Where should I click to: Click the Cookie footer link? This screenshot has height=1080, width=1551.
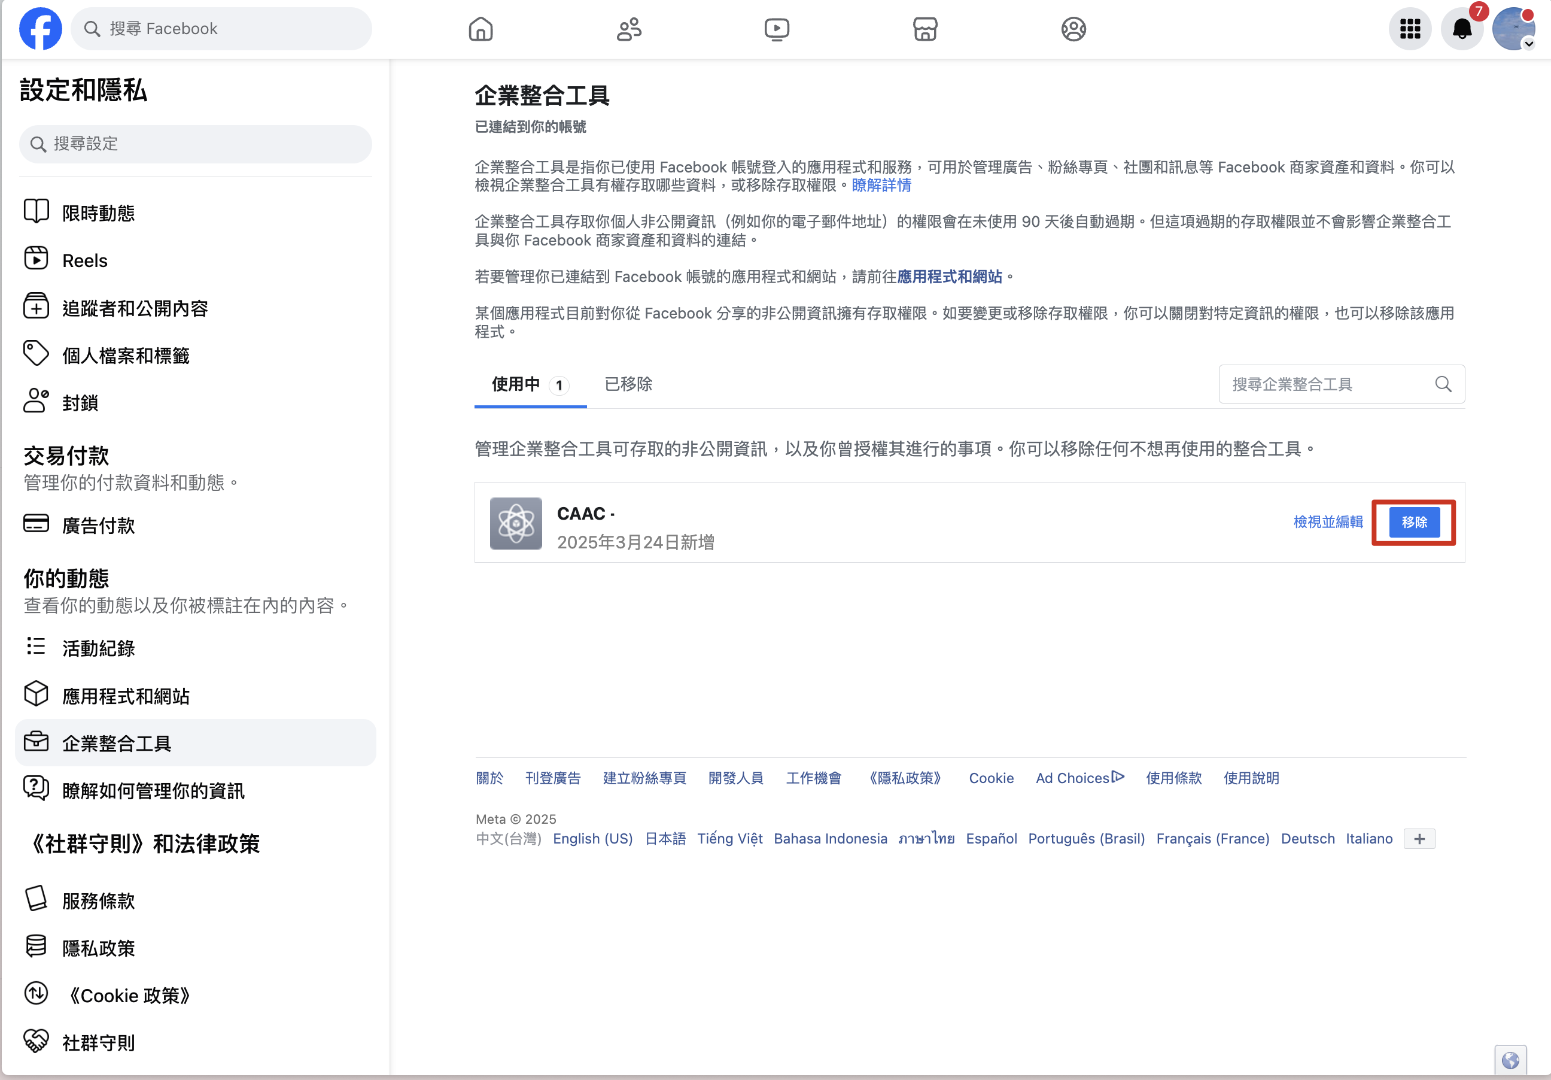coord(991,778)
